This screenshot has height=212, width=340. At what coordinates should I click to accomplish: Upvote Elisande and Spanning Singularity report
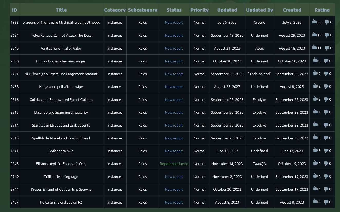tap(315, 111)
